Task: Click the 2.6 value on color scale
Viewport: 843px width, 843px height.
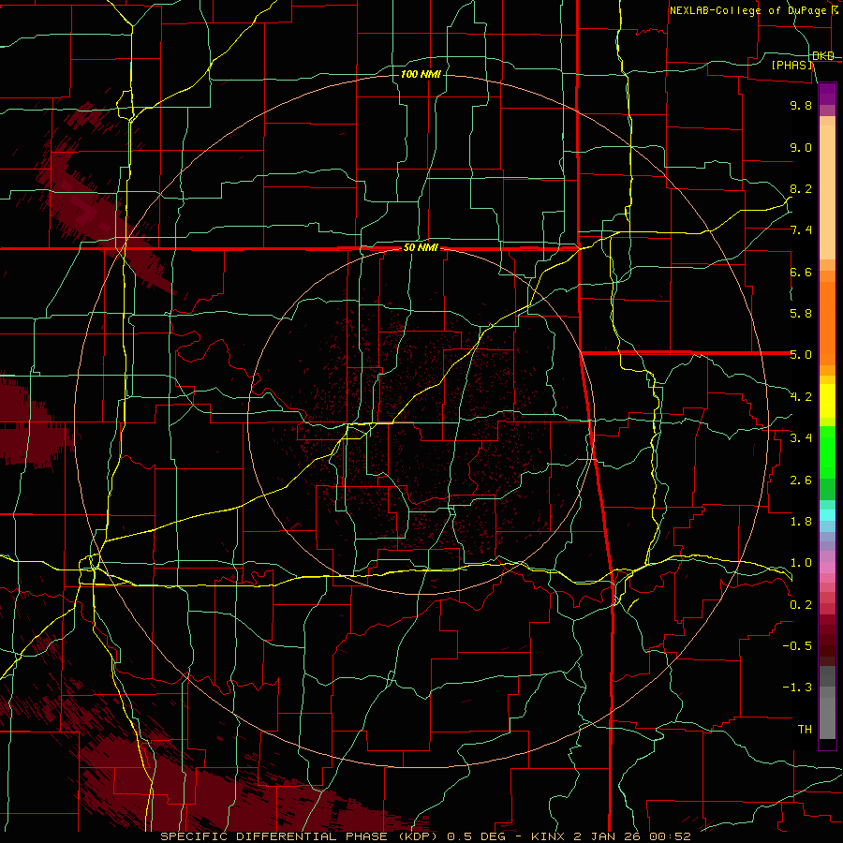Action: (801, 481)
